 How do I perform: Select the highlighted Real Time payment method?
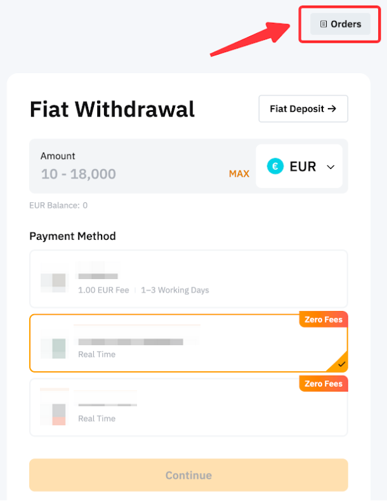pos(188,343)
